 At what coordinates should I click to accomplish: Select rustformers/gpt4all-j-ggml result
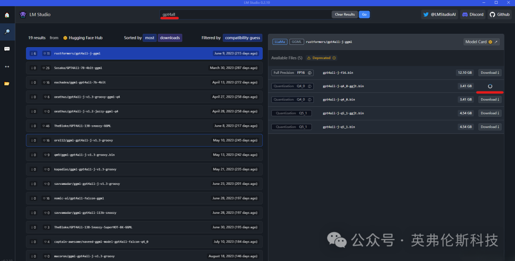pos(144,53)
